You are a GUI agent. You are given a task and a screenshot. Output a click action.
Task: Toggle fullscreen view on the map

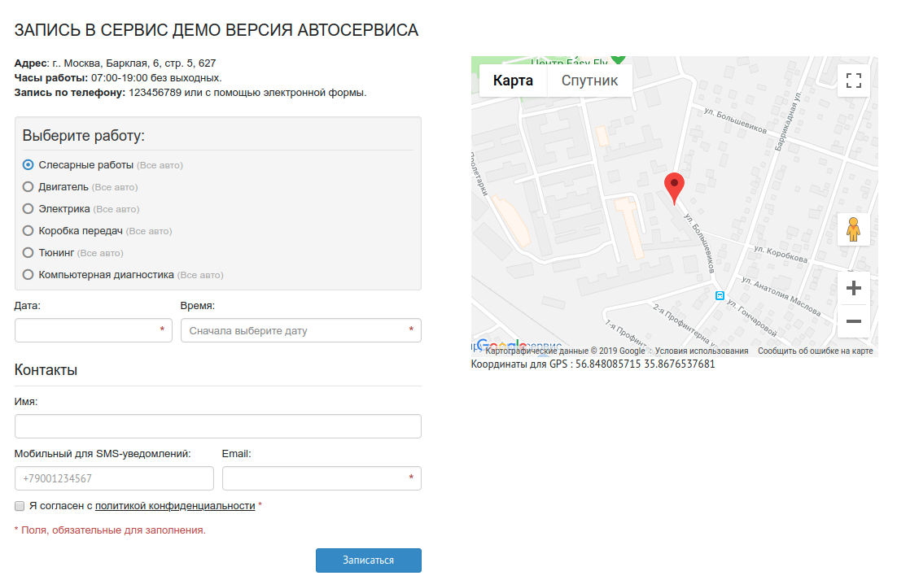(x=853, y=81)
